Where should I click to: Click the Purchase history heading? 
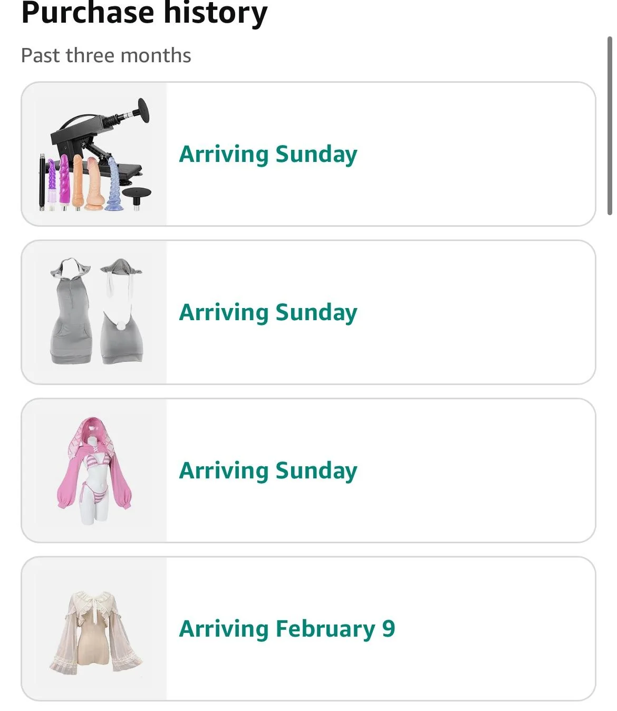(x=144, y=13)
